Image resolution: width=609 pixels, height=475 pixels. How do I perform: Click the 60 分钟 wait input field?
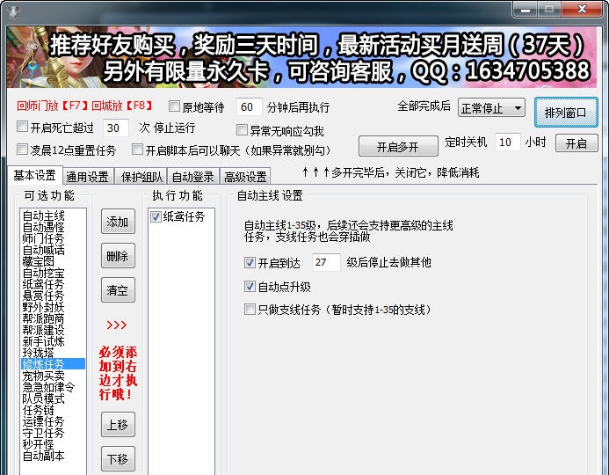(x=249, y=107)
